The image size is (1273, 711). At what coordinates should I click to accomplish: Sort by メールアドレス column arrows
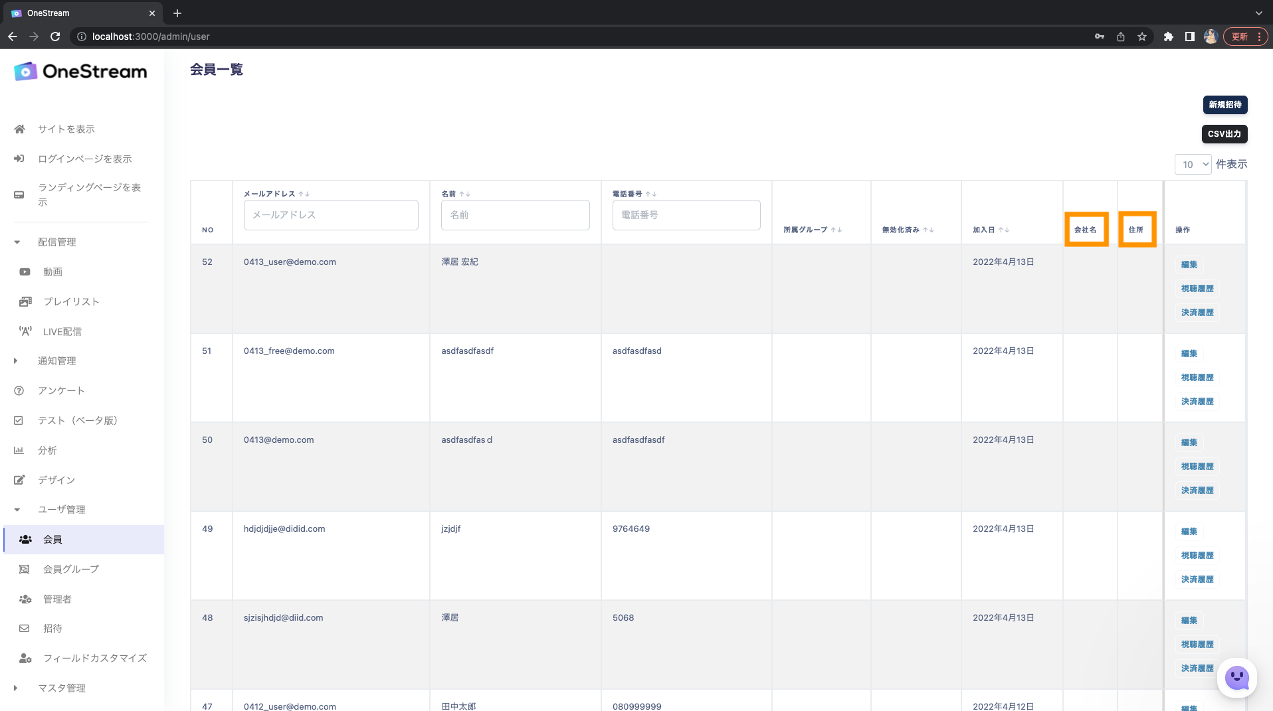[x=304, y=194]
